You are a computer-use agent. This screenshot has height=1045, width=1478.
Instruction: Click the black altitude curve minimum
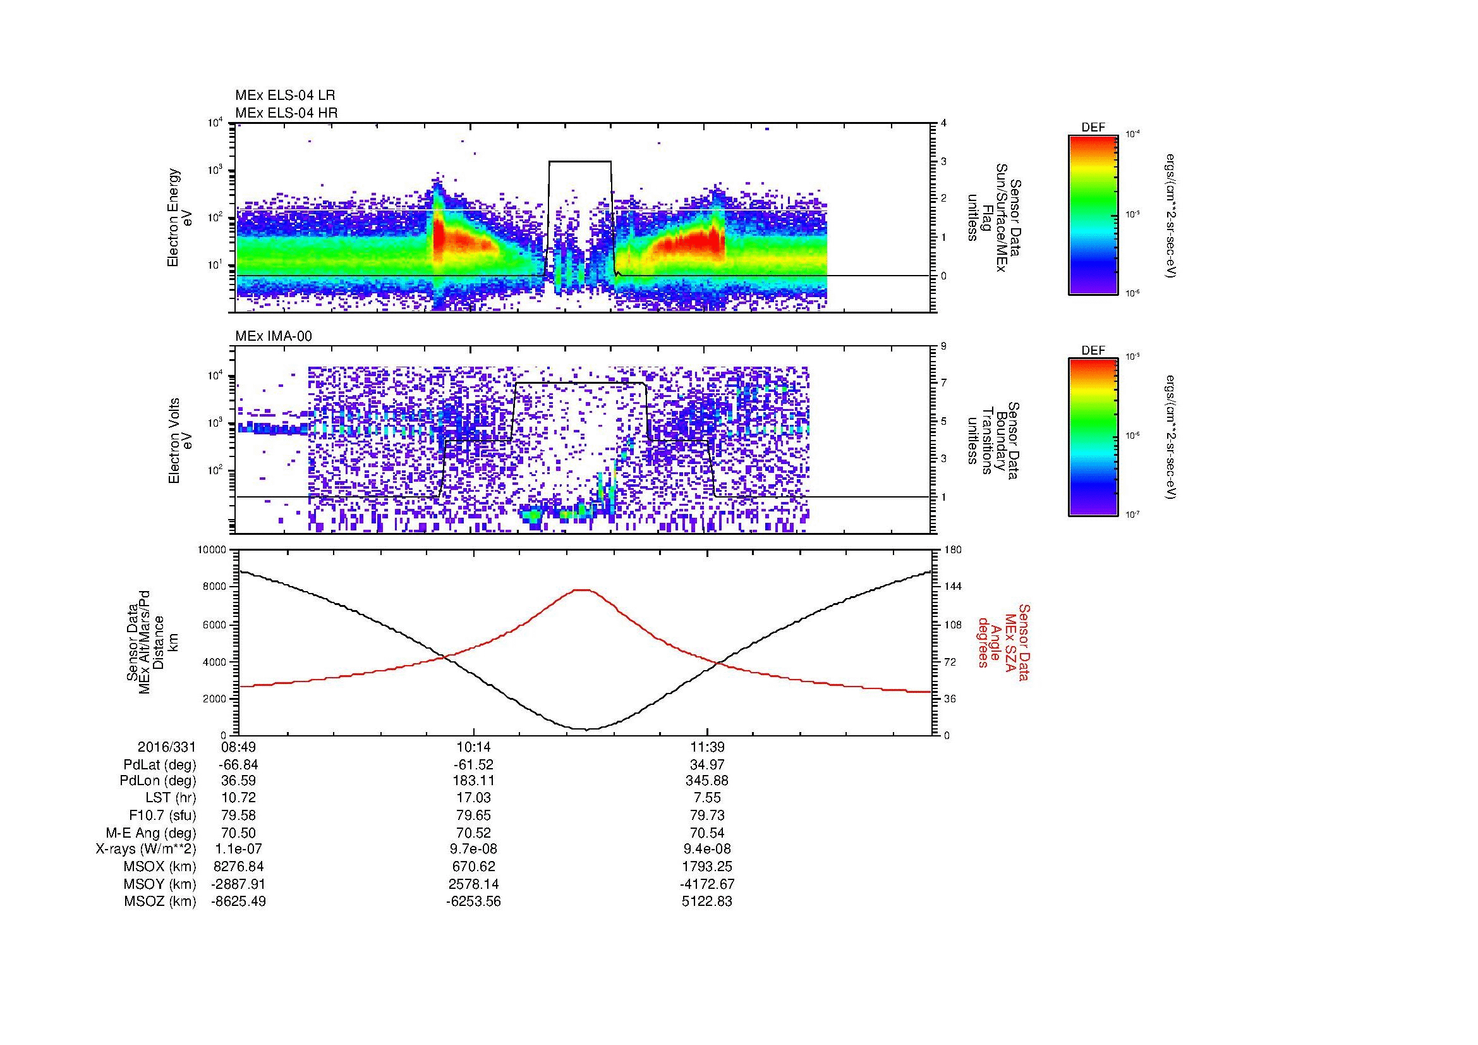(587, 729)
